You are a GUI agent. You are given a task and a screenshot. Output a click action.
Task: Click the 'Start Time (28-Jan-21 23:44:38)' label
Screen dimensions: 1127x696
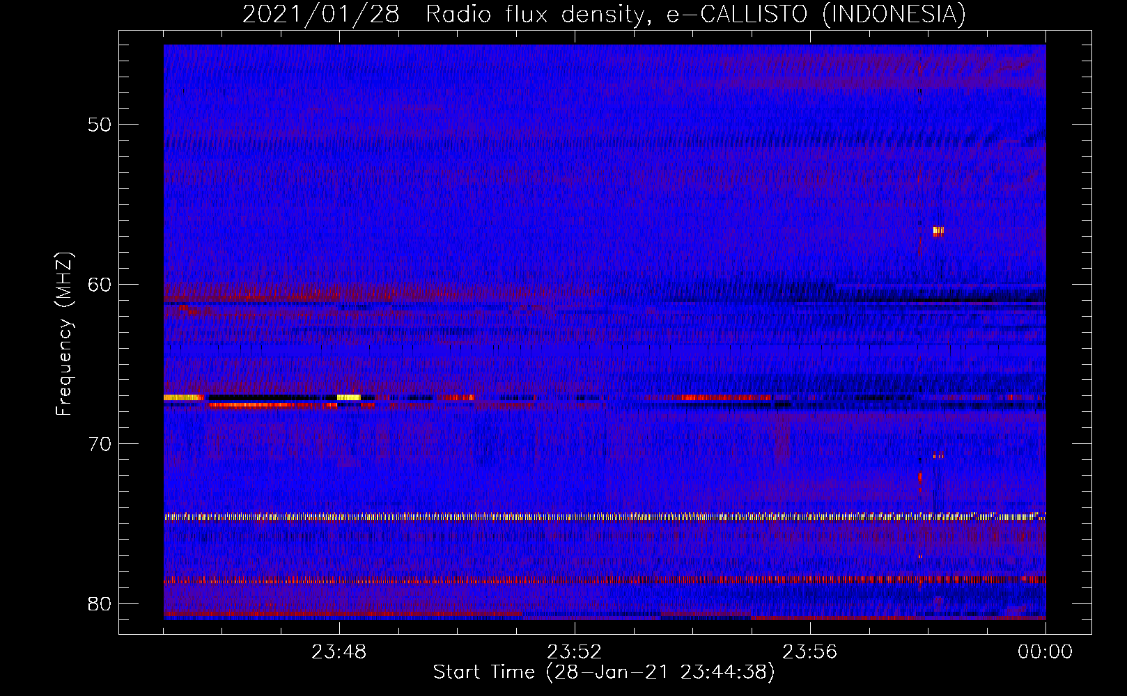pos(604,672)
